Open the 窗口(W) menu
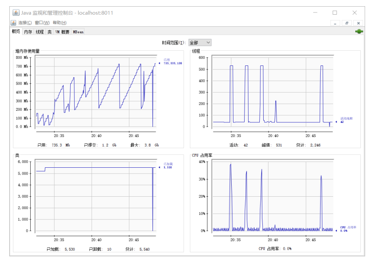 pyautogui.click(x=42, y=23)
